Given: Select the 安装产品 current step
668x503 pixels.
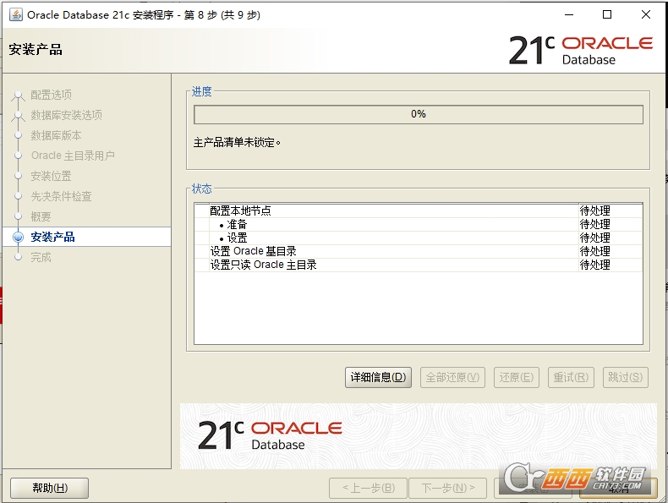Looking at the screenshot, I should [52, 237].
